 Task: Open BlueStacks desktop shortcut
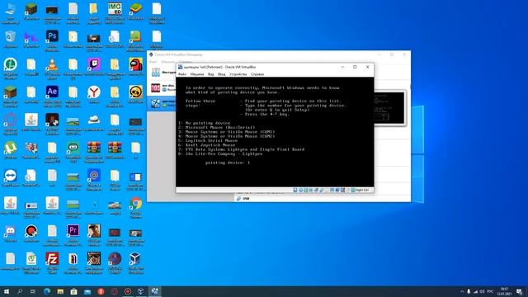coord(135,12)
